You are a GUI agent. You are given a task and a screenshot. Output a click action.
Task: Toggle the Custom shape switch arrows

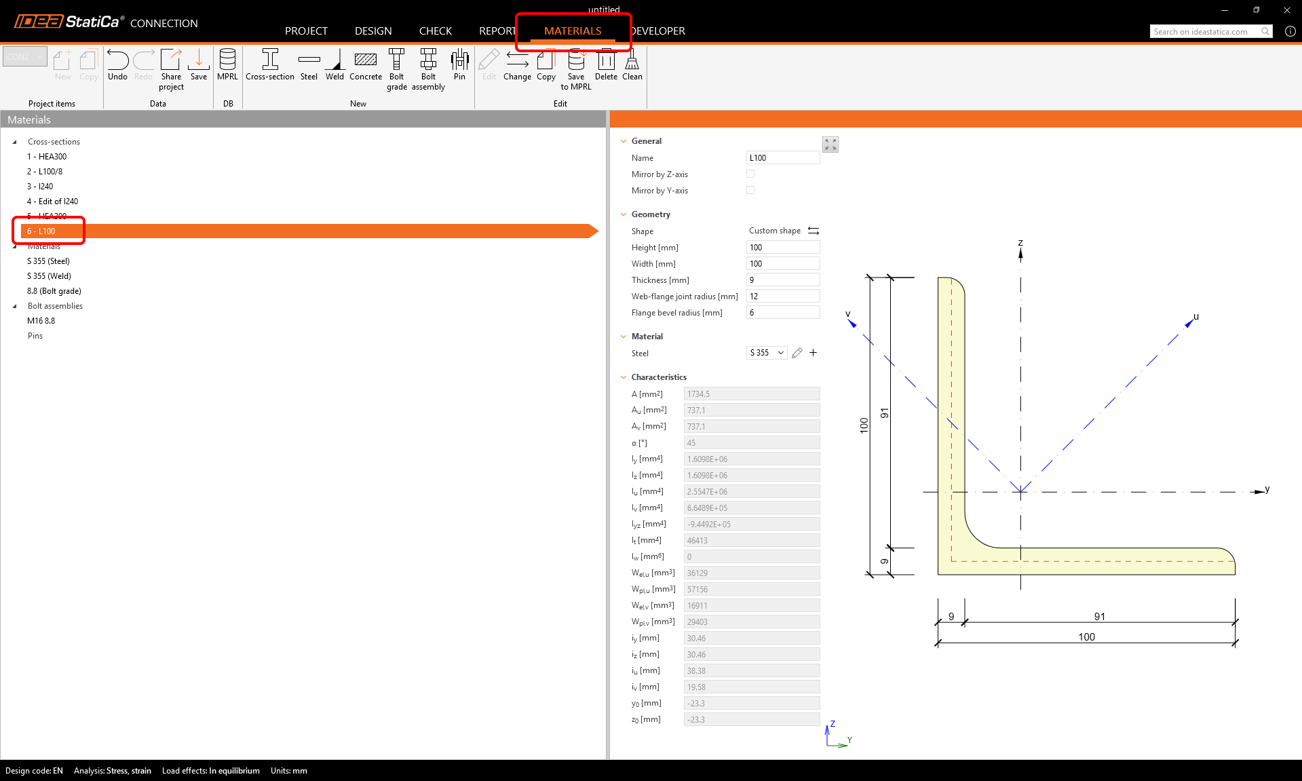click(x=813, y=231)
